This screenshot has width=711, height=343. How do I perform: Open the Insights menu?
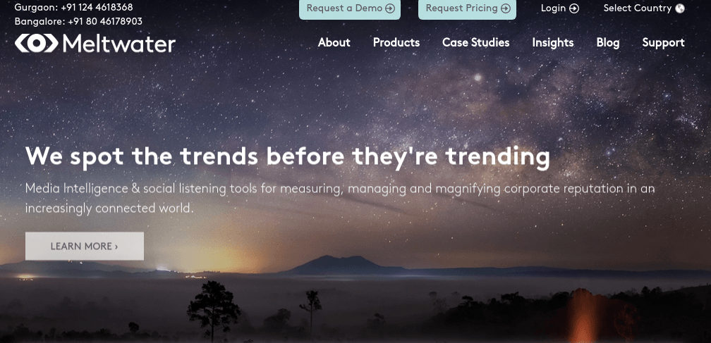click(x=553, y=42)
